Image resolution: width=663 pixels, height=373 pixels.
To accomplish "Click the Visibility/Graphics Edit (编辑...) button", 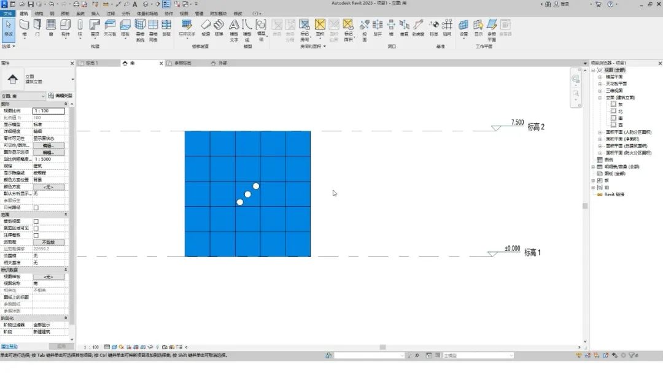I will coord(48,145).
